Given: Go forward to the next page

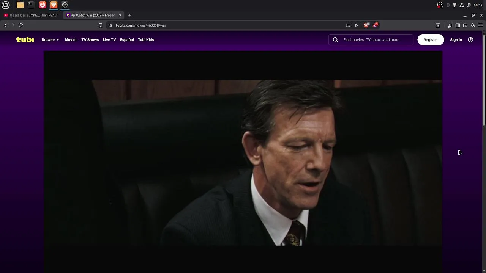Looking at the screenshot, I should 13,25.
